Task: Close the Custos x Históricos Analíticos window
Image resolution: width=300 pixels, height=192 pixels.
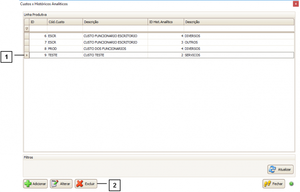Action: tap(295, 4)
